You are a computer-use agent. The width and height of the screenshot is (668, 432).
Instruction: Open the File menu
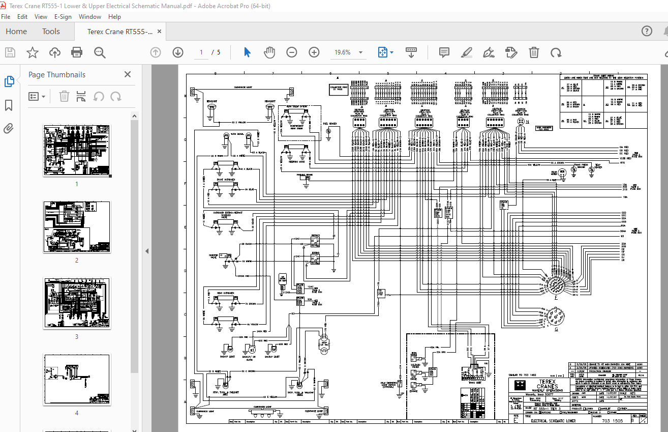tap(6, 16)
